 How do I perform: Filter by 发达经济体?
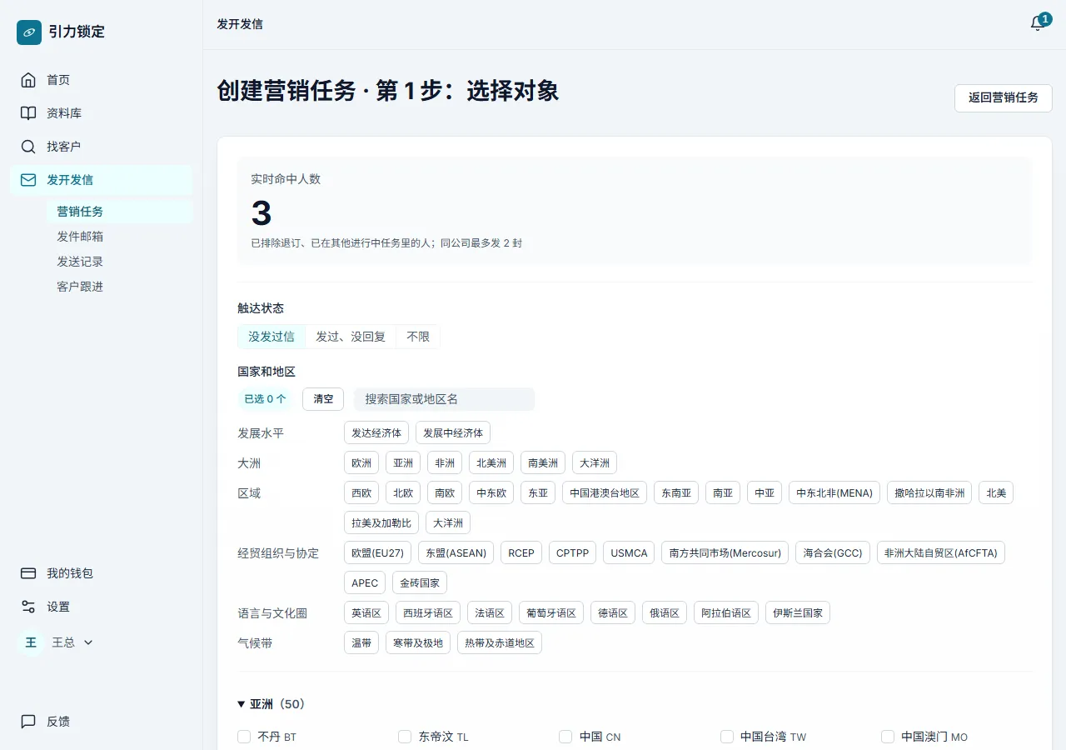tap(376, 433)
